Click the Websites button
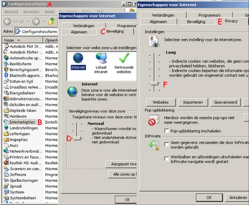The height and width of the screenshot is (205, 249). point(161,102)
